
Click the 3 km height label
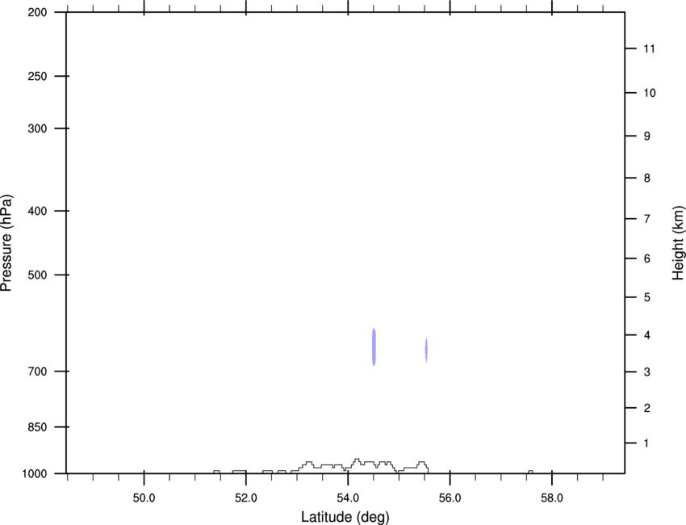point(647,372)
